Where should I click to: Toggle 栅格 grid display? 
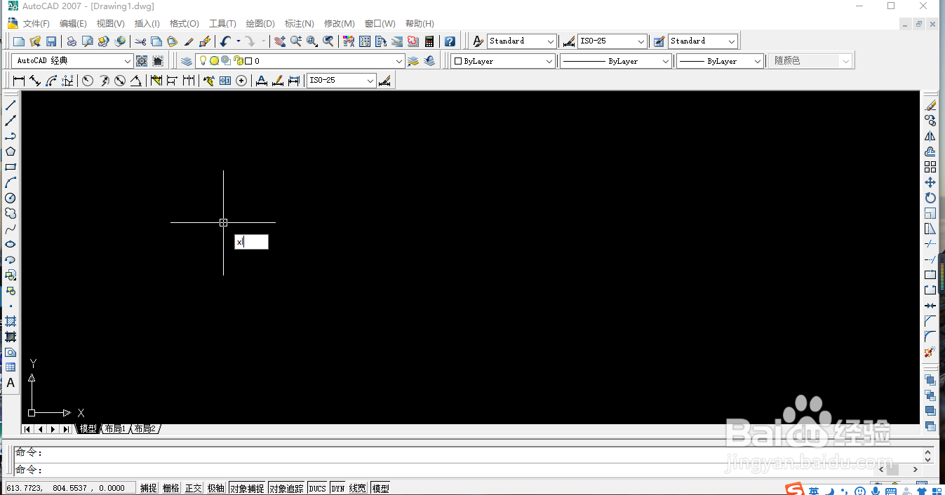171,488
